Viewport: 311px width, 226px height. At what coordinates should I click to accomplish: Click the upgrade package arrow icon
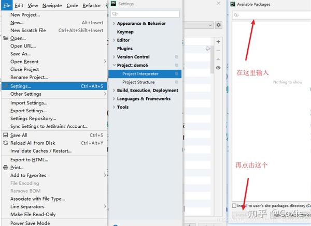(x=218, y=59)
